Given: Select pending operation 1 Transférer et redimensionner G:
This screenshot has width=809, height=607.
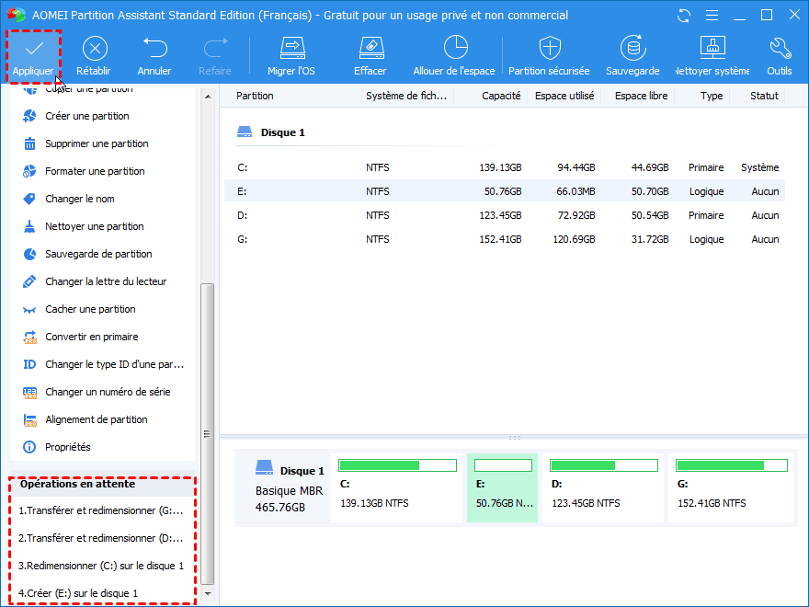Looking at the screenshot, I should pos(101,510).
